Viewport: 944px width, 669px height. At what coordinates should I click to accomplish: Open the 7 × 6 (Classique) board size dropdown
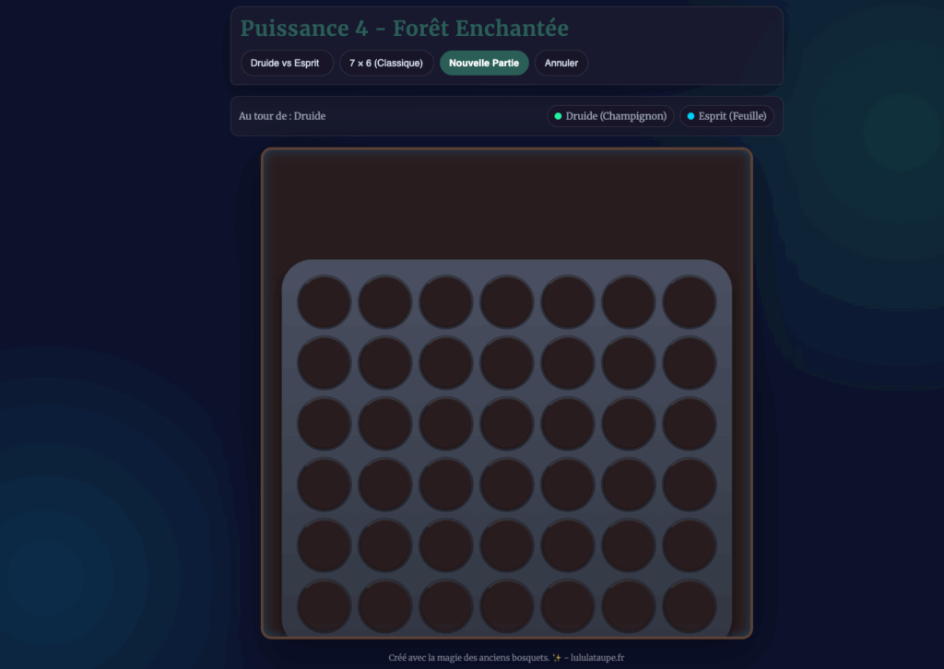[386, 64]
